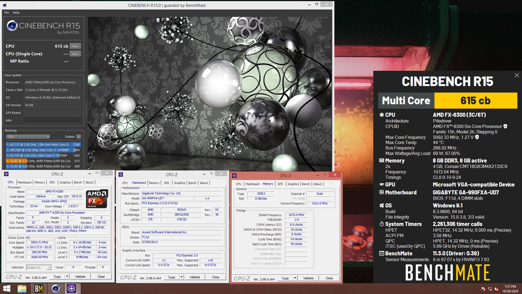Click the AMD FX processor logo
522x294 pixels.
[x=97, y=198]
